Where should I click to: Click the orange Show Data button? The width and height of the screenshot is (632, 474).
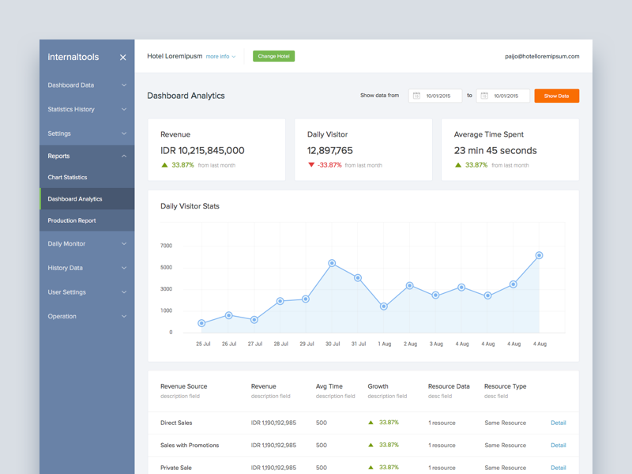pyautogui.click(x=557, y=96)
